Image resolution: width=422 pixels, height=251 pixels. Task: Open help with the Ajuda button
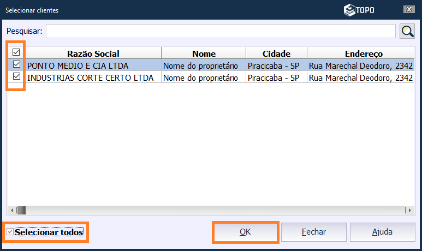tap(382, 232)
